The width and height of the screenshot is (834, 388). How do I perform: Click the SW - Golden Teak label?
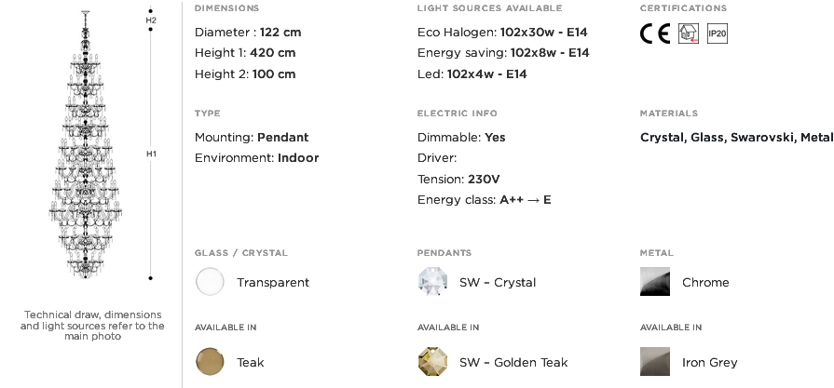pos(513,363)
